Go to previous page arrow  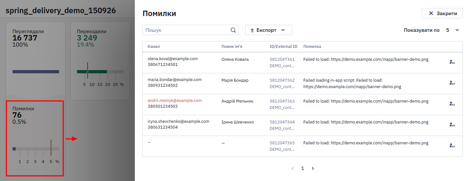292,168
